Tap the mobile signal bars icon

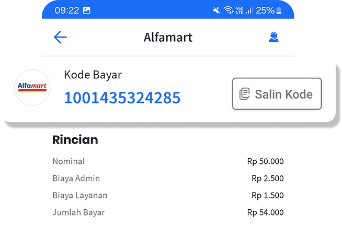pos(249,10)
